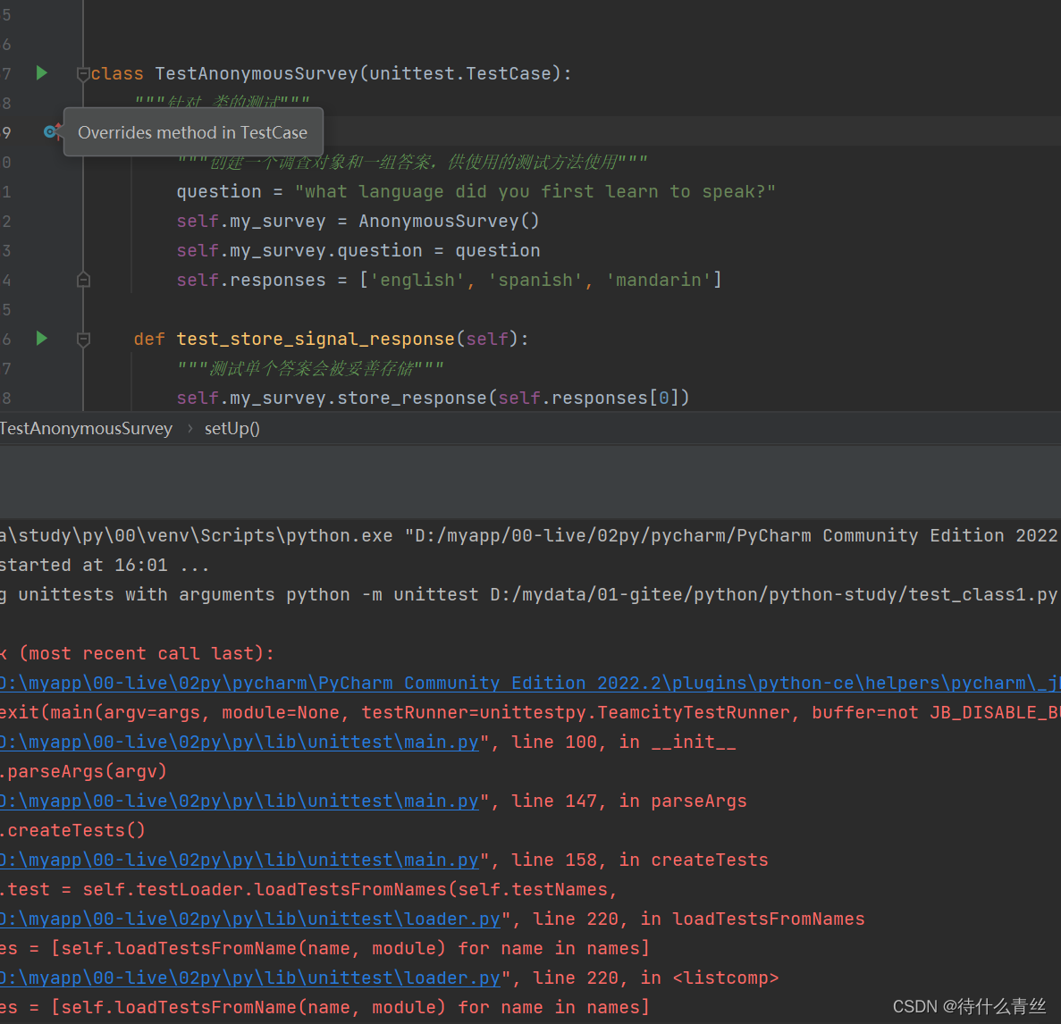The height and width of the screenshot is (1024, 1061).
Task: Run test_store_signal_response via gutter arrow
Action: (41, 338)
